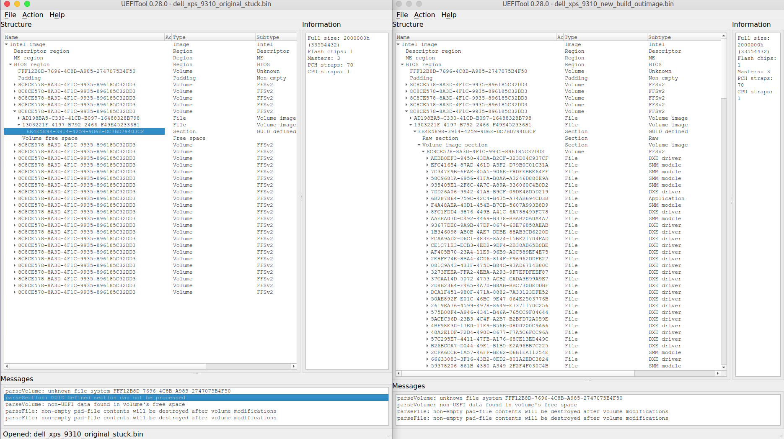This screenshot has width=784, height=439.
Task: Collapse EE4E5898 section in new_build_outimage window
Action: pyautogui.click(x=415, y=131)
